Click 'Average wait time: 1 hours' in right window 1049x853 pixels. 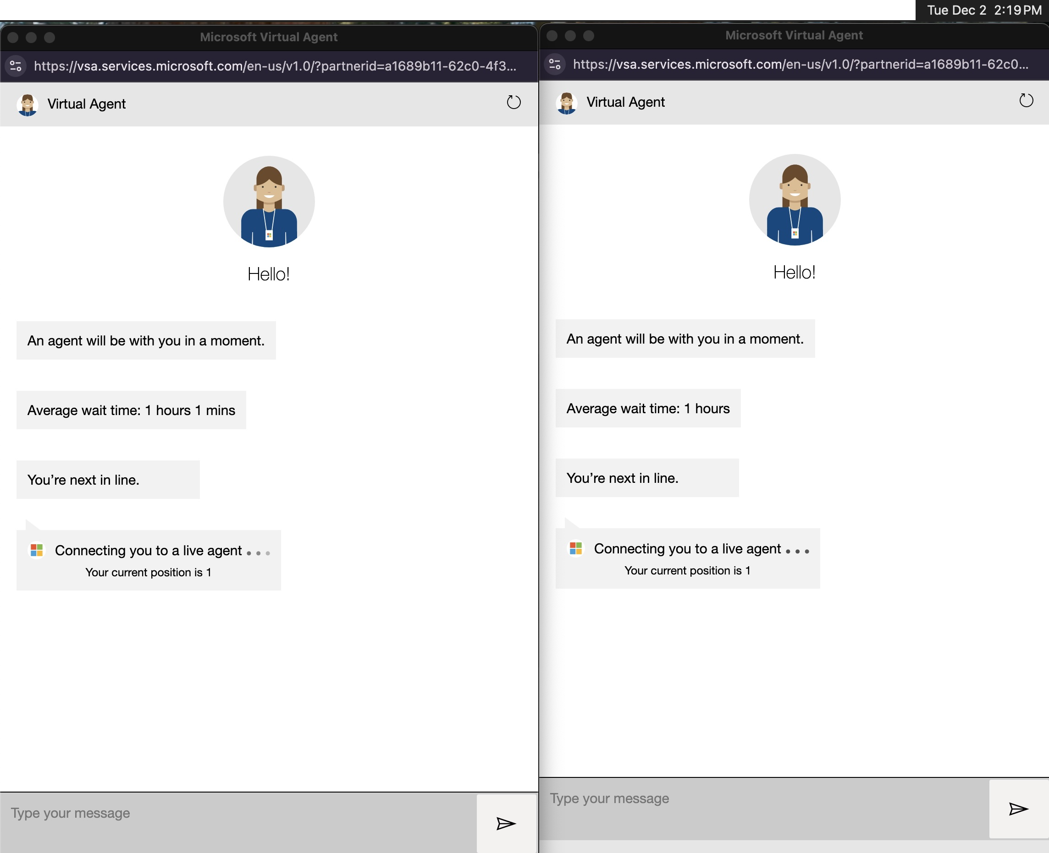pyautogui.click(x=648, y=408)
